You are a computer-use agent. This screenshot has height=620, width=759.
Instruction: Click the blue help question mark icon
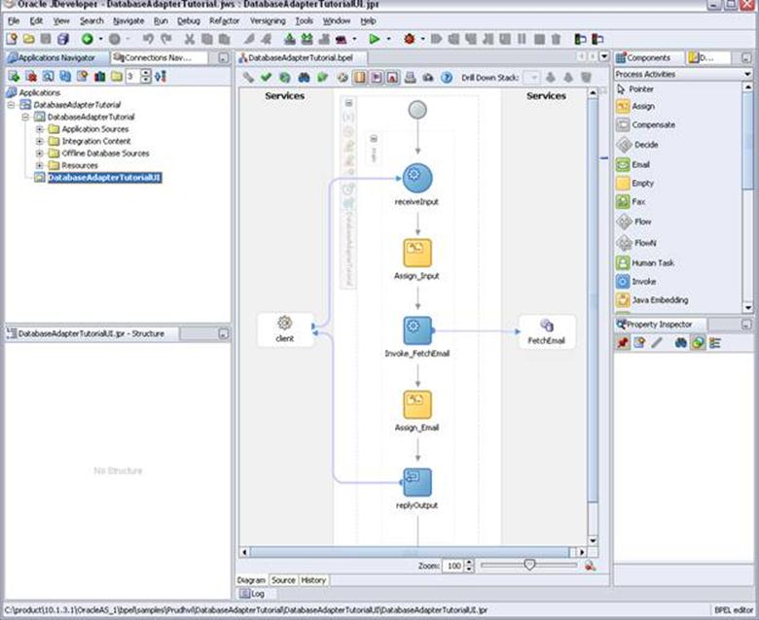coord(447,78)
